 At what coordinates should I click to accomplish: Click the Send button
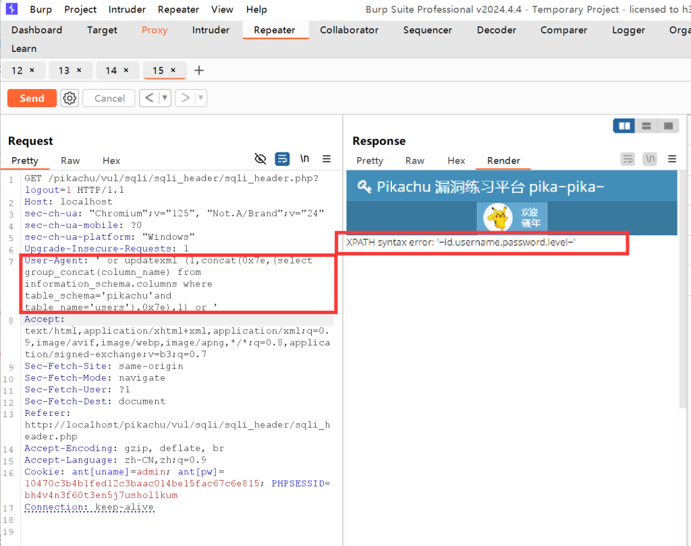coord(32,98)
